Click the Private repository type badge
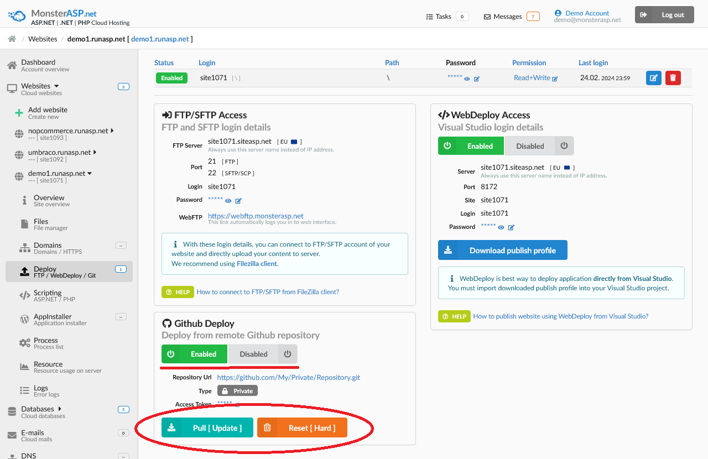708x459 pixels. 237,390
